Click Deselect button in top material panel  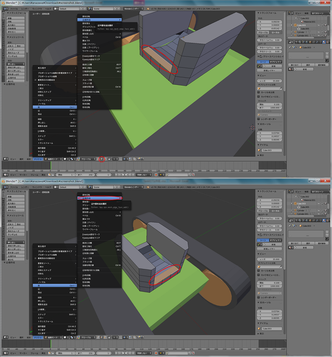(322, 65)
